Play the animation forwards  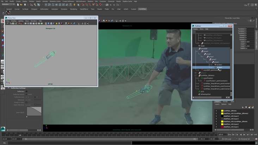point(244,135)
